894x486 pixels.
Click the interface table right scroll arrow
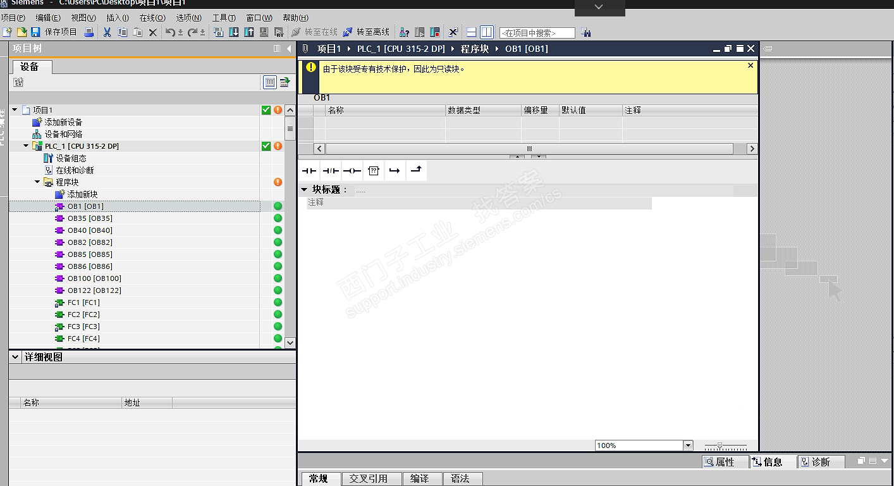pyautogui.click(x=752, y=149)
